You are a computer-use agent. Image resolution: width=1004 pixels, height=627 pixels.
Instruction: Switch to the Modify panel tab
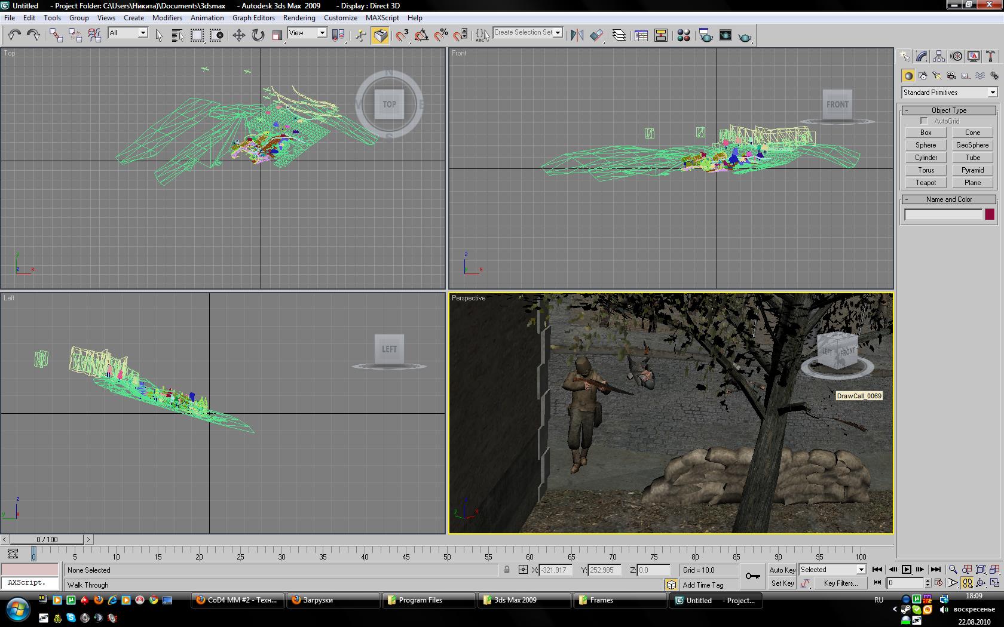(922, 57)
